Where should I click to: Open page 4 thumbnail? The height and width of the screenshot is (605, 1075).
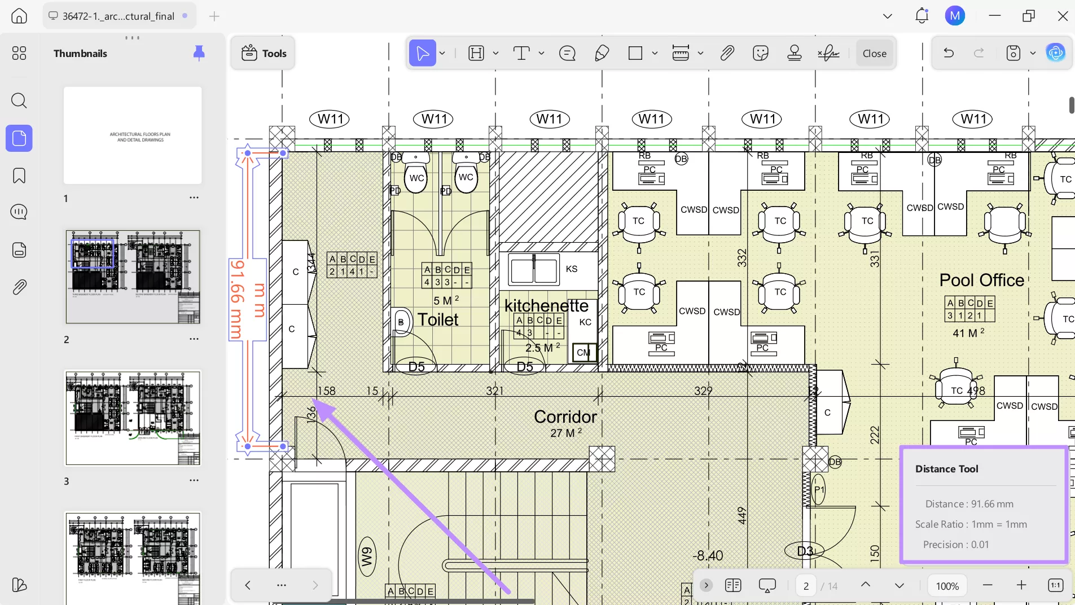[x=133, y=558]
